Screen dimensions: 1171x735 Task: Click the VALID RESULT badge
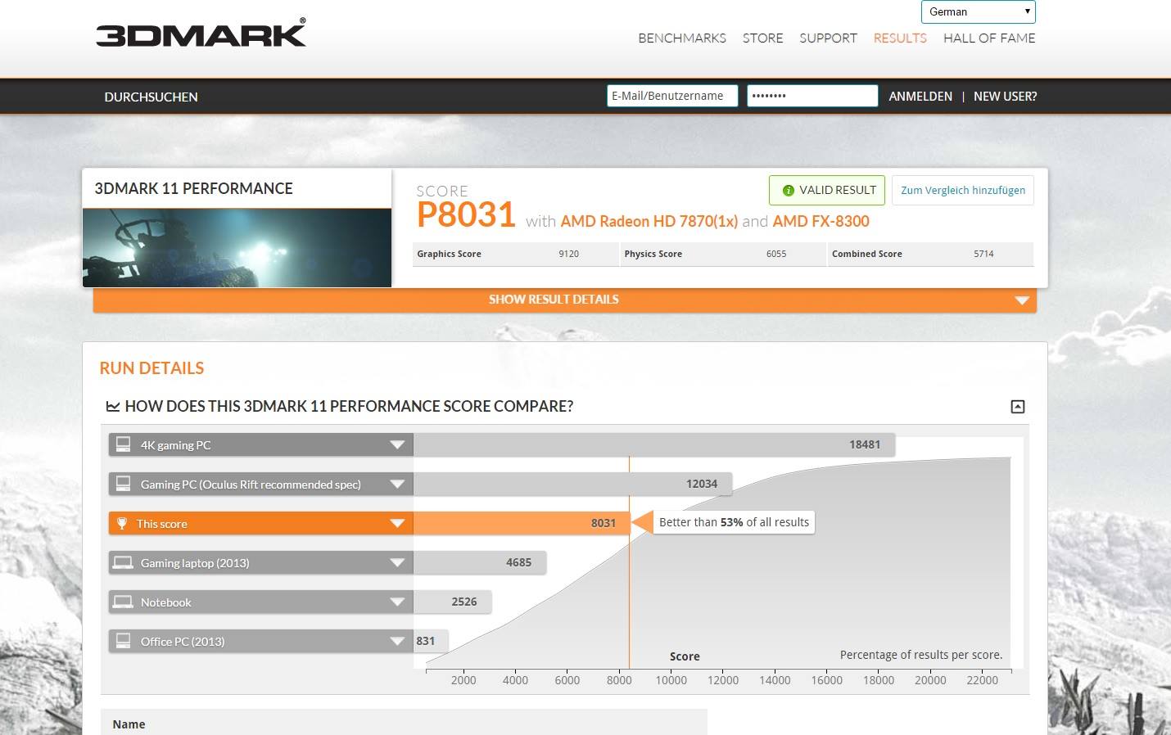pyautogui.click(x=827, y=190)
